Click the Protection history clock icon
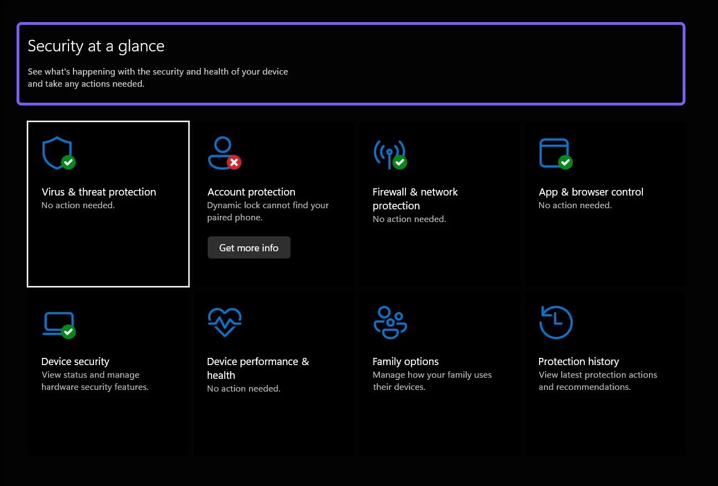This screenshot has width=718, height=486. (556, 322)
